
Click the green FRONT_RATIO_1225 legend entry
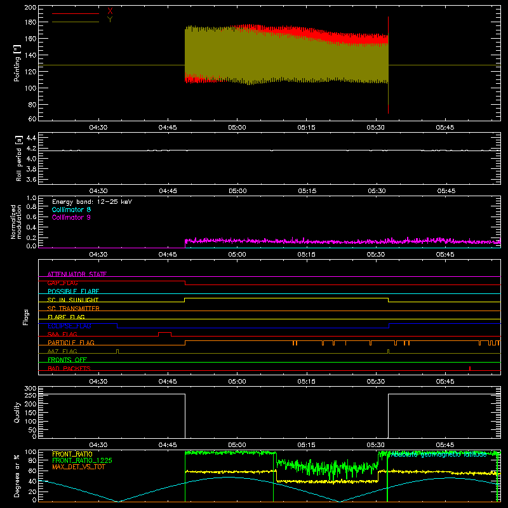pos(82,460)
